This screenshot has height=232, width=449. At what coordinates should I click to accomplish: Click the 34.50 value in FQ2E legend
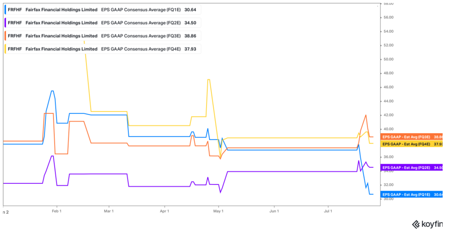[190, 23]
